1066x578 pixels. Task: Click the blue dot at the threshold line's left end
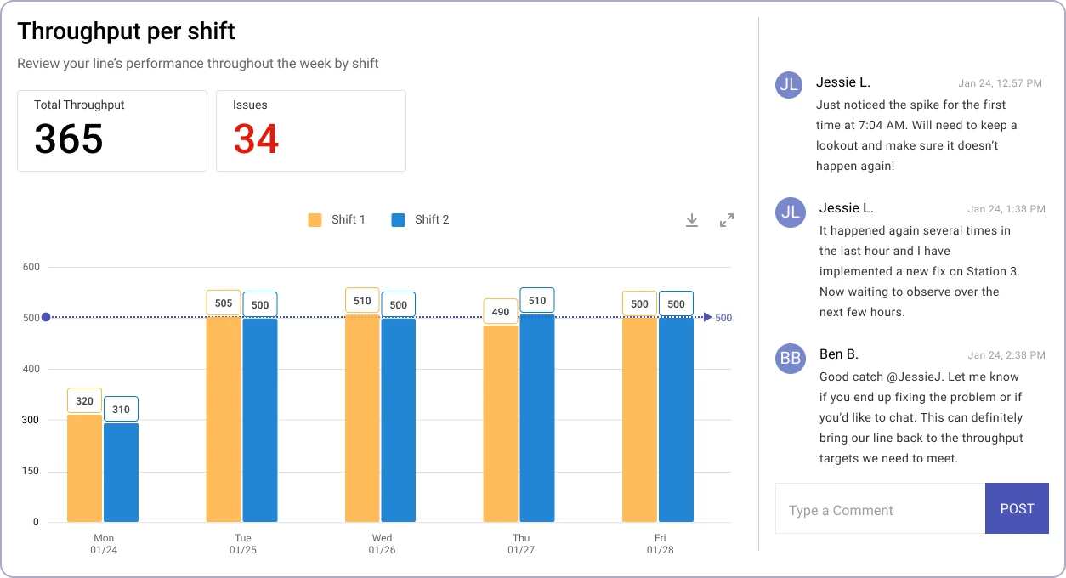[47, 317]
